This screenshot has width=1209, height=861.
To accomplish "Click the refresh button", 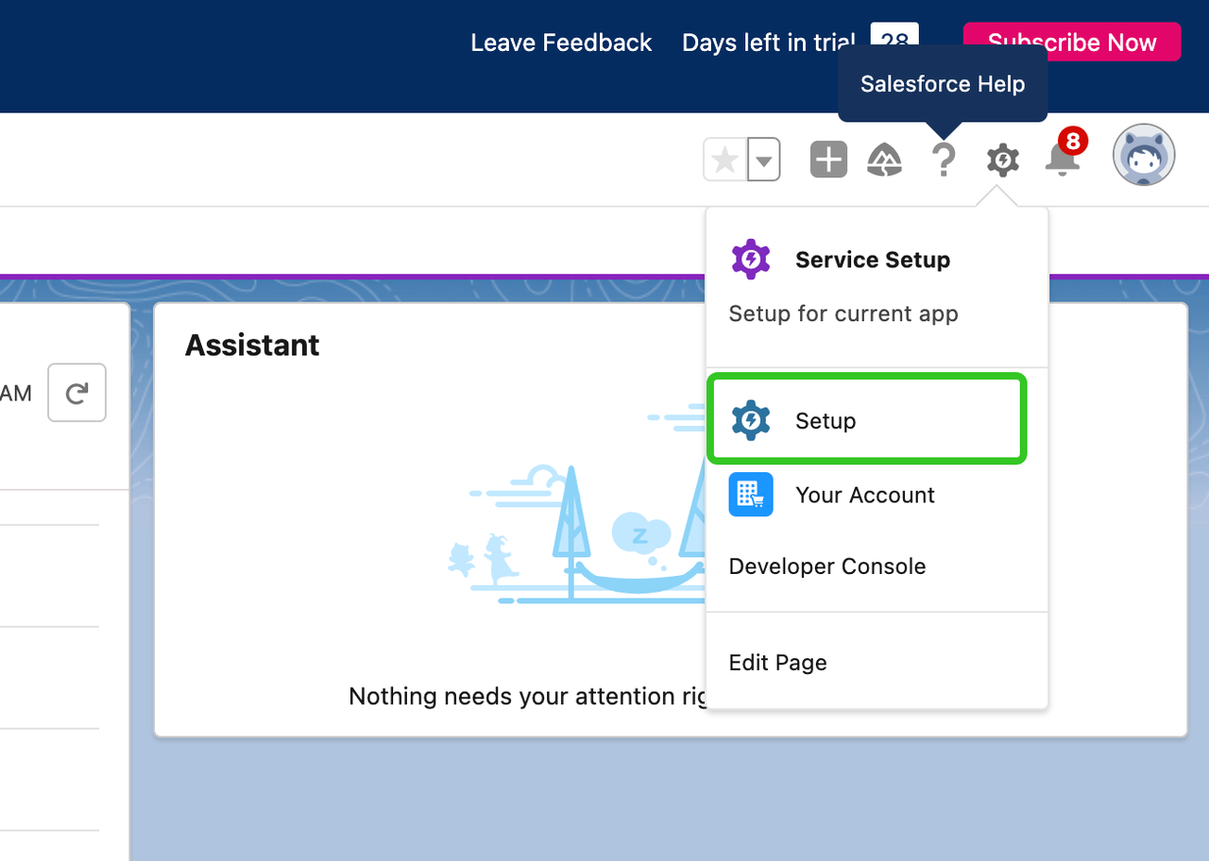I will click(x=77, y=393).
